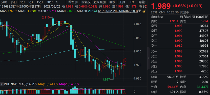Open the 前复权 adjustment dropdown
Viewport: 210px width, 95px height.
pyautogui.click(x=86, y=2)
